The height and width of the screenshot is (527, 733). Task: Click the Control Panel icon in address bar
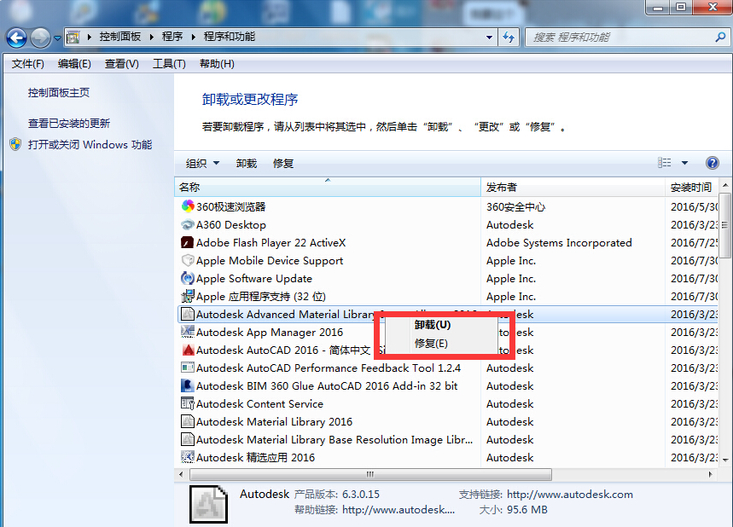[73, 37]
